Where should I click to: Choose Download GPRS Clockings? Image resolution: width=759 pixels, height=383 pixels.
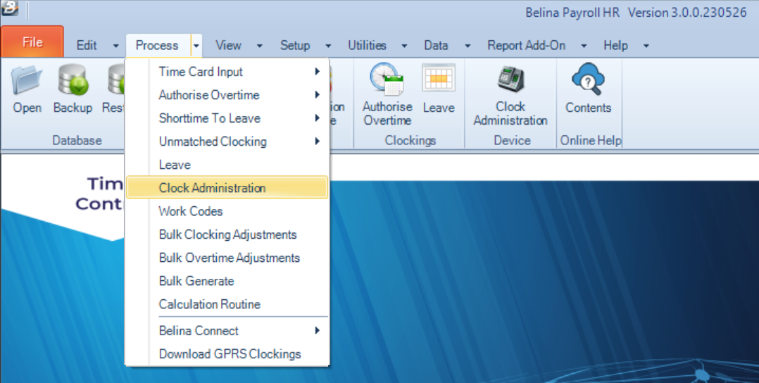(227, 354)
